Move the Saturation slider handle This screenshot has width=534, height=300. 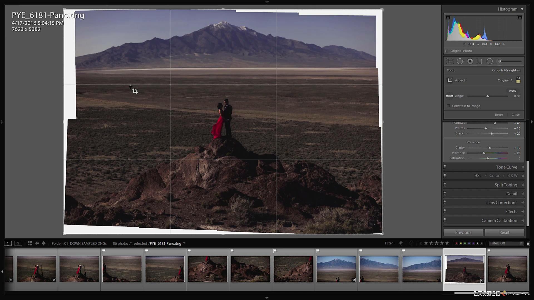click(x=488, y=158)
